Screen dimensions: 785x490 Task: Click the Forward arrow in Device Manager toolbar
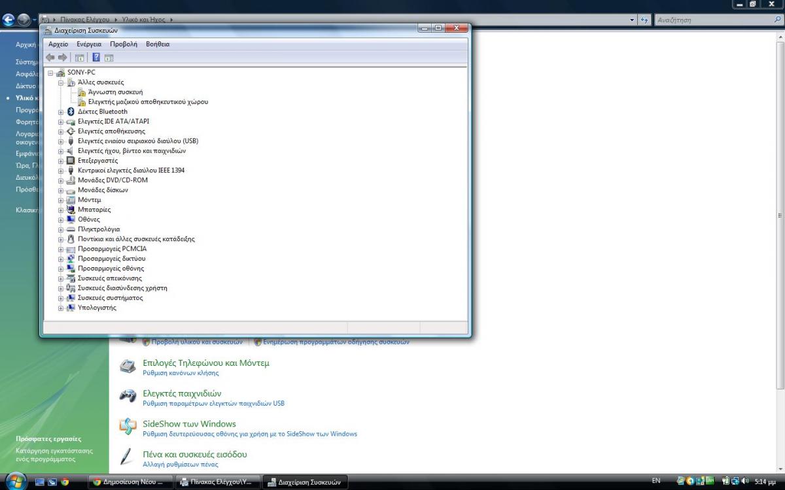tap(63, 57)
